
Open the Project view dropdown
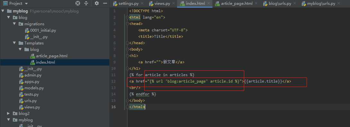tap(26, 4)
